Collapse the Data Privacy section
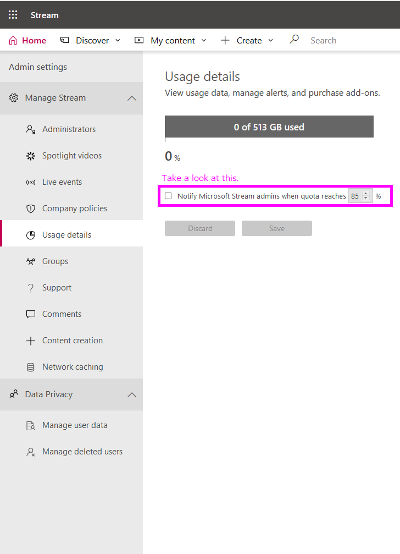The image size is (400, 554). [x=132, y=394]
